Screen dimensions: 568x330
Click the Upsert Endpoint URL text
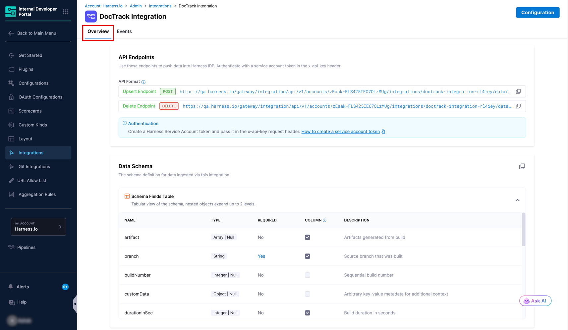tap(345, 91)
